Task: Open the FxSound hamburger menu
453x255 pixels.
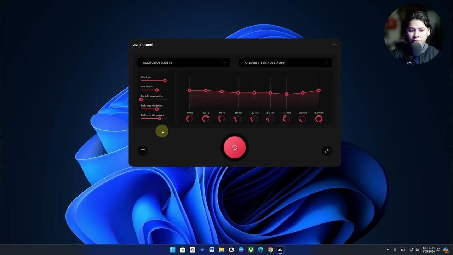Action: coord(143,151)
